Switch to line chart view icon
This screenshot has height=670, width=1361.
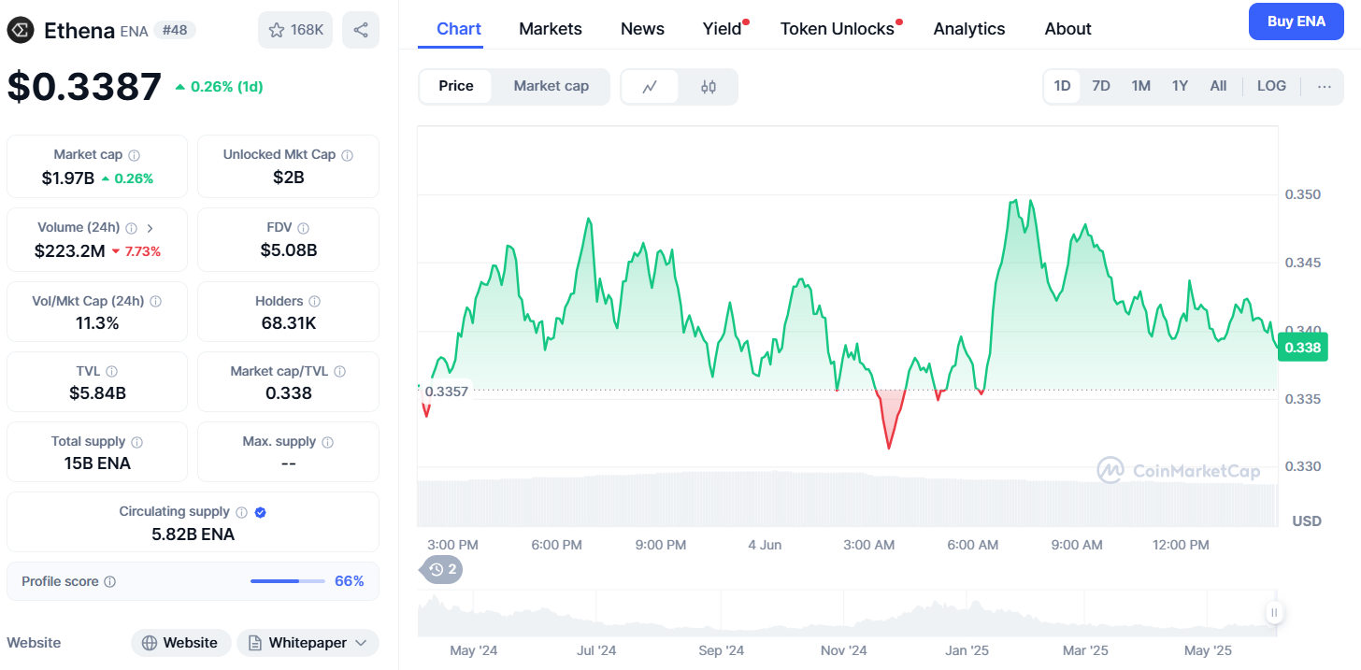(x=650, y=87)
